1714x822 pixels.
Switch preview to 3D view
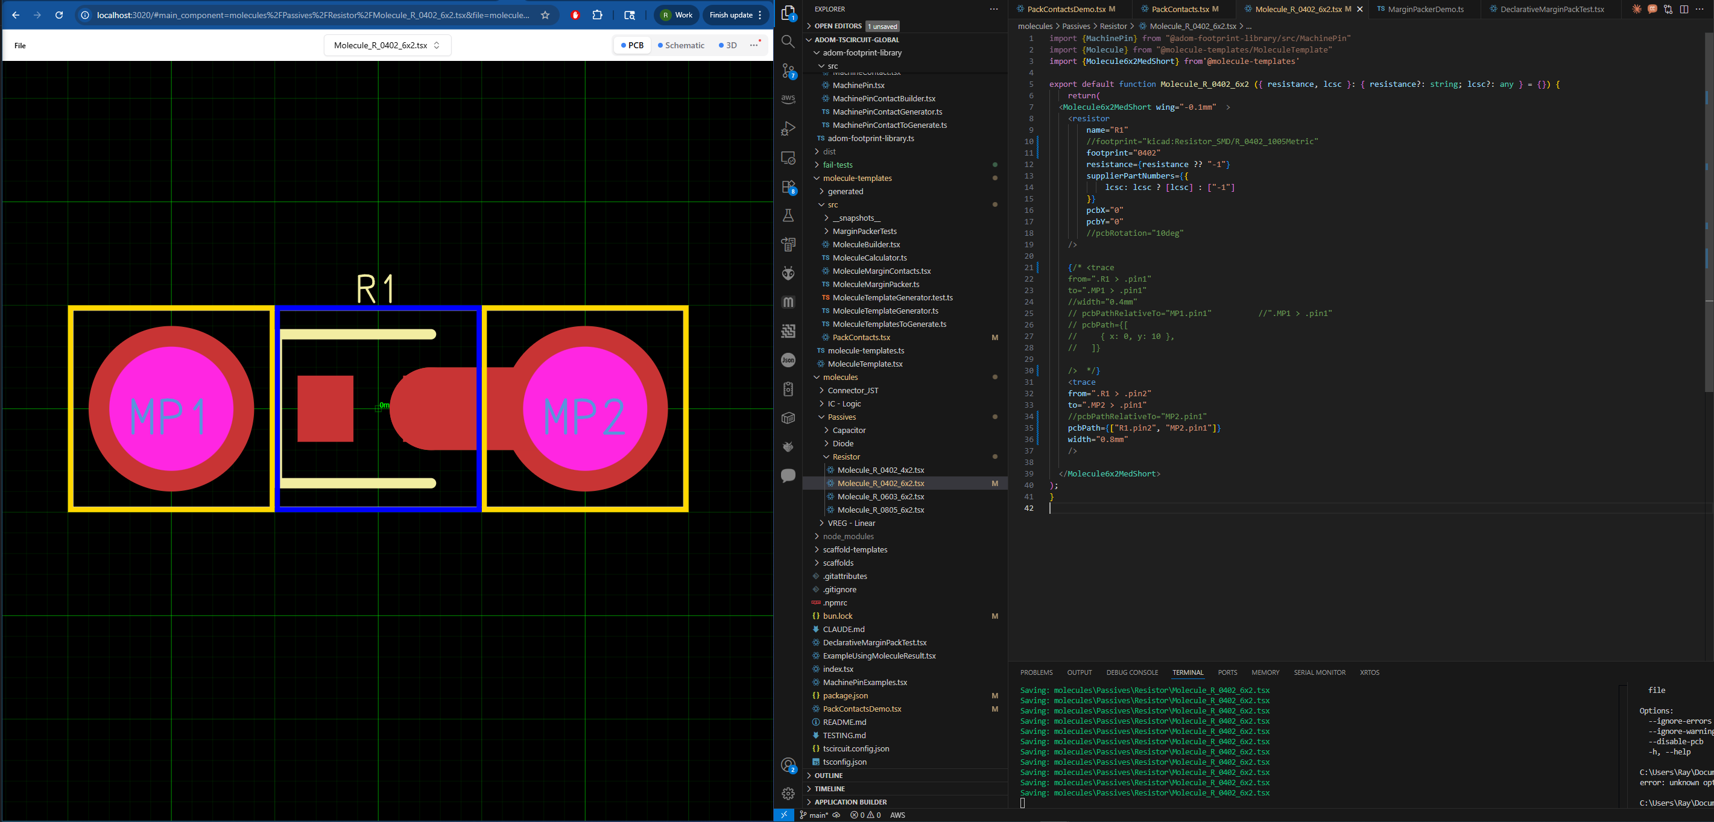(x=727, y=45)
